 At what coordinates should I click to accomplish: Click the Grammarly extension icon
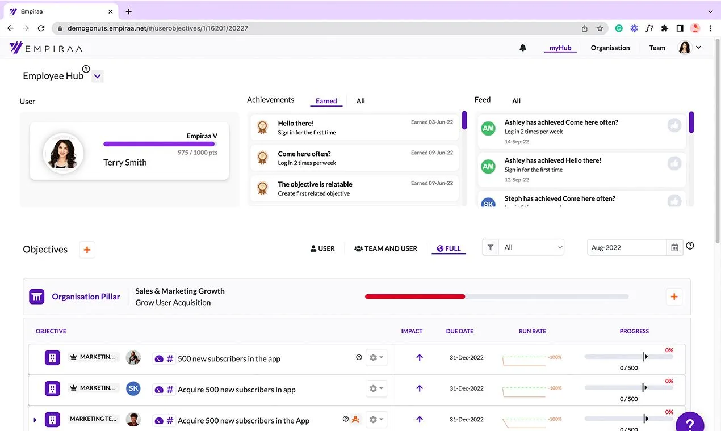click(619, 28)
